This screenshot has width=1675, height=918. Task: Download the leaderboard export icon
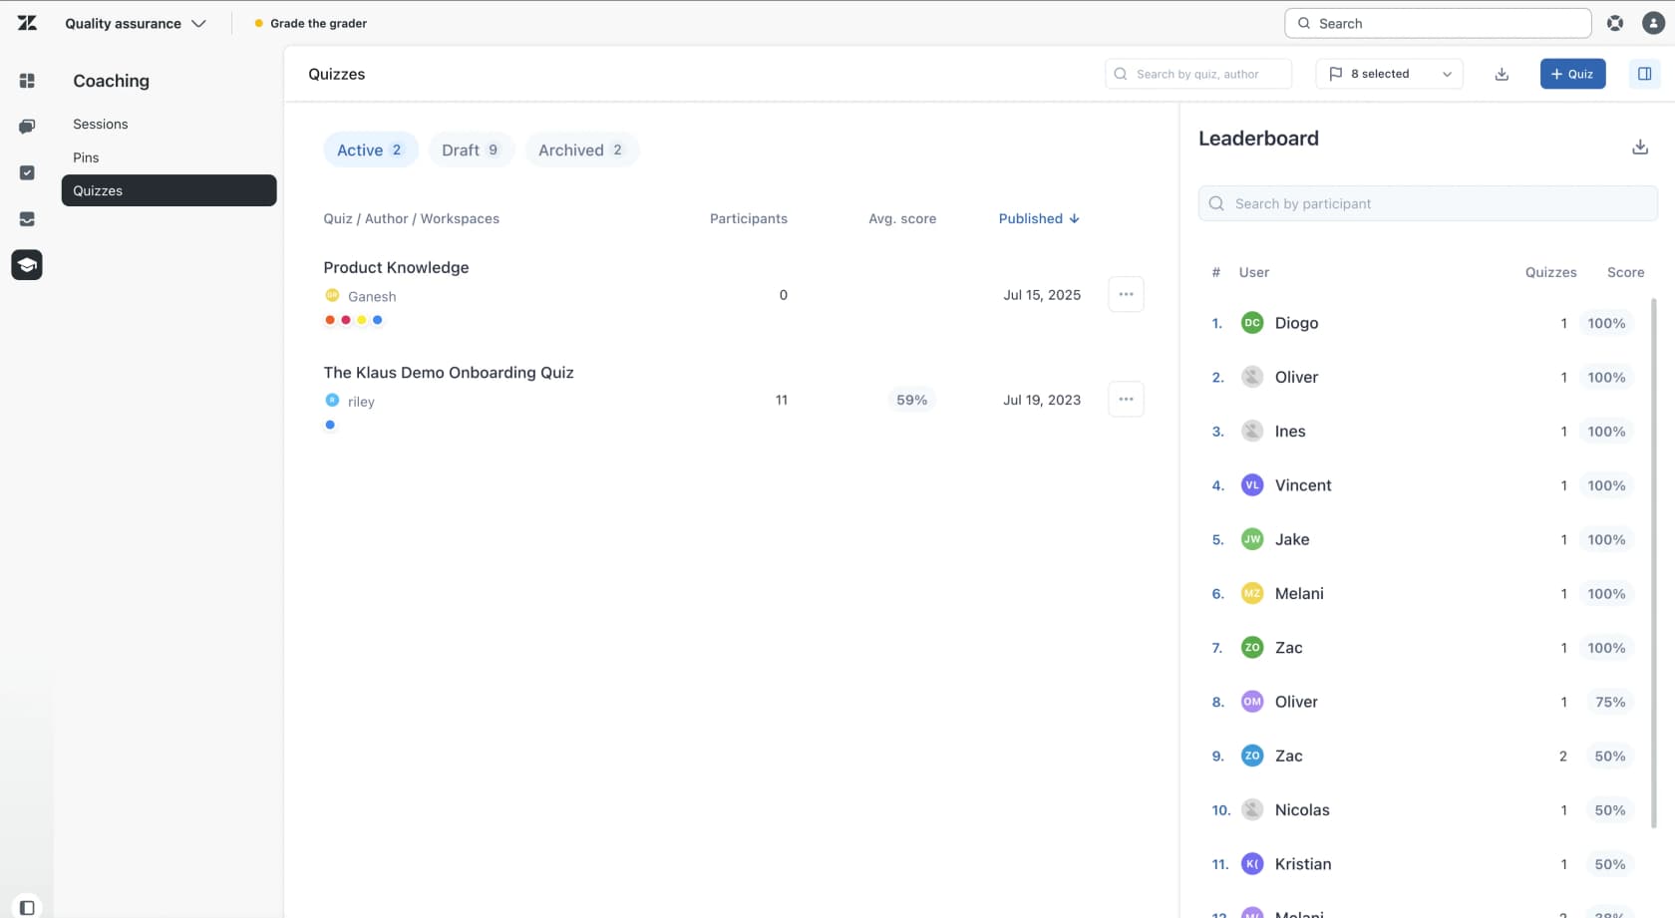[1640, 148]
